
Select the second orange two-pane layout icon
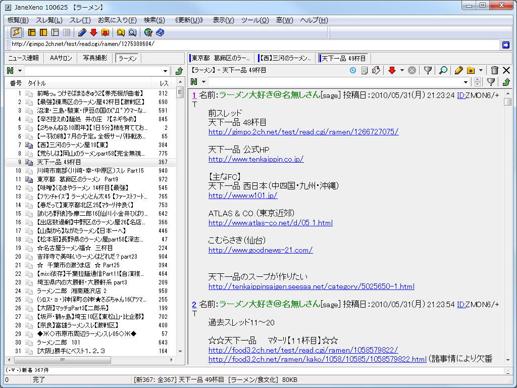(43, 32)
